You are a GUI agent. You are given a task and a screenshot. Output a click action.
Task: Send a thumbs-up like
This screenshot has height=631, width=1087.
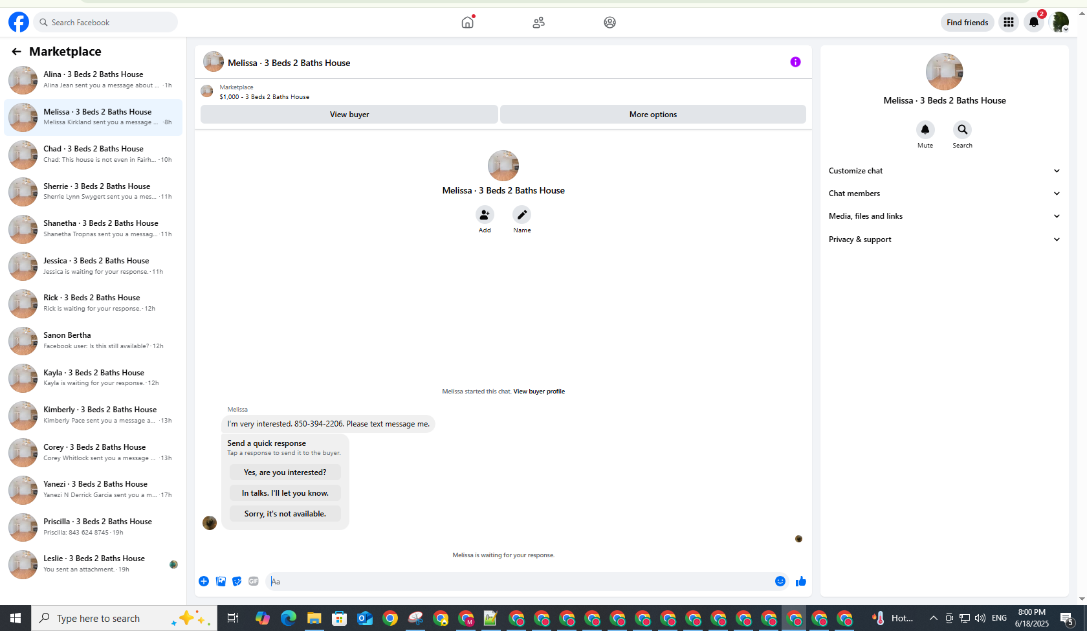(801, 581)
